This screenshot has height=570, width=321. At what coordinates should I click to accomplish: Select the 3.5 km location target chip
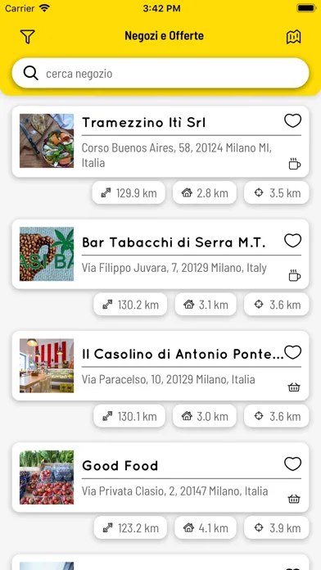point(276,192)
